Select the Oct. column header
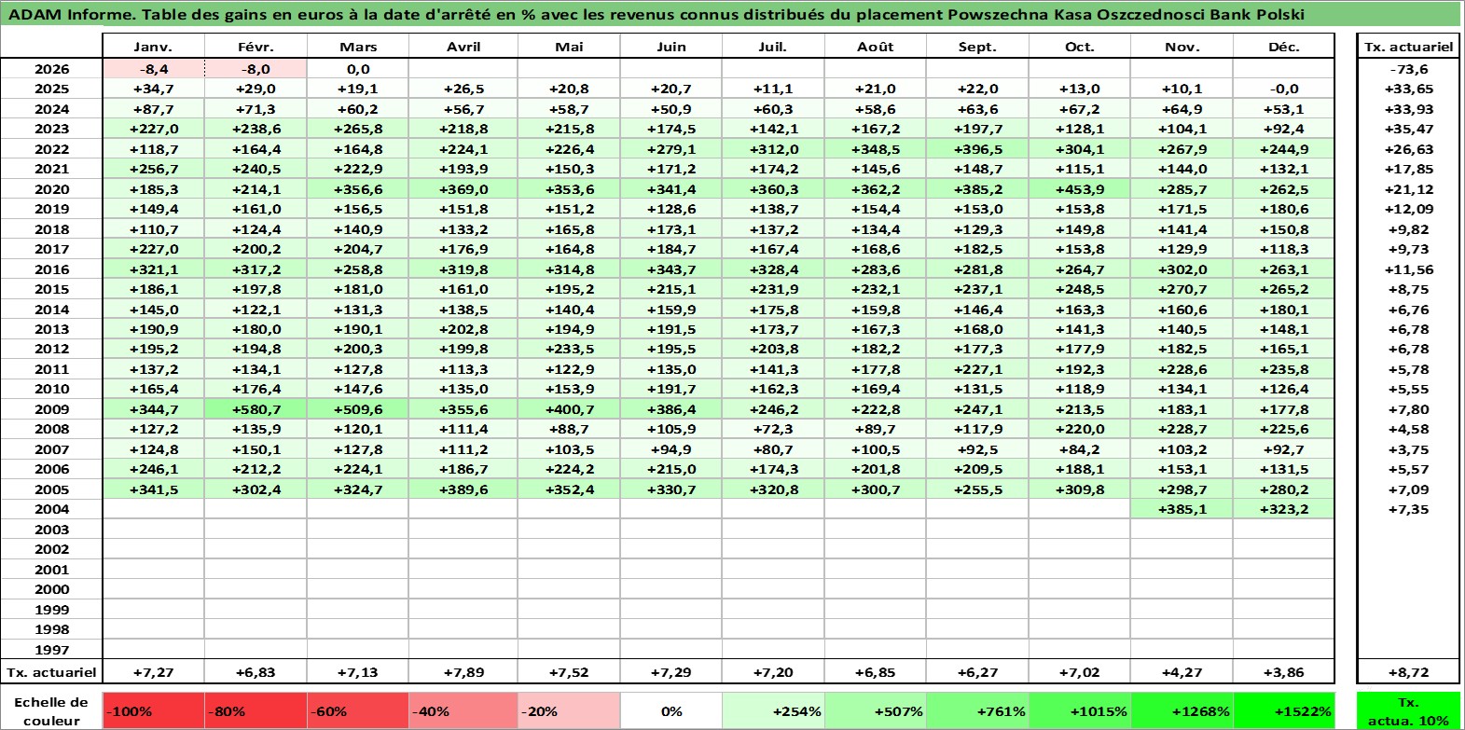The height and width of the screenshot is (730, 1465). click(1079, 47)
